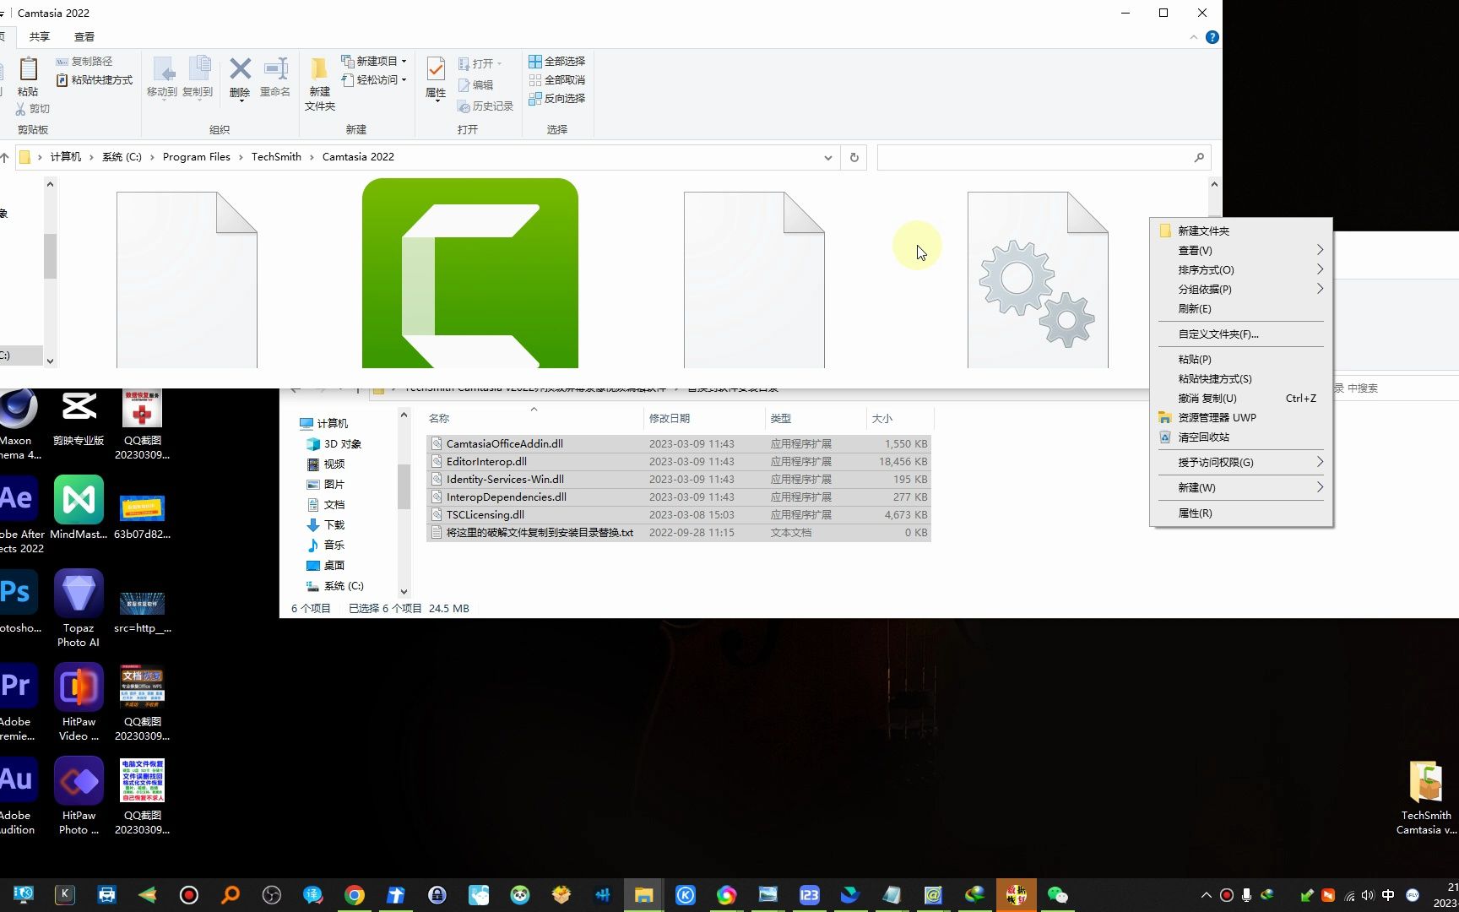The width and height of the screenshot is (1459, 912).
Task: Expand the New submenu in context menu
Action: click(1240, 488)
